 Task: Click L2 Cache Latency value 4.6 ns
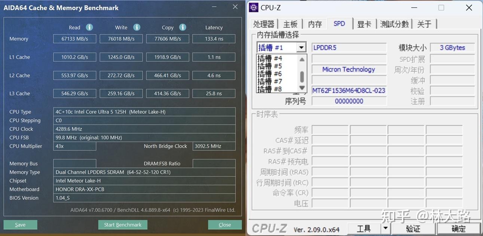(214, 76)
